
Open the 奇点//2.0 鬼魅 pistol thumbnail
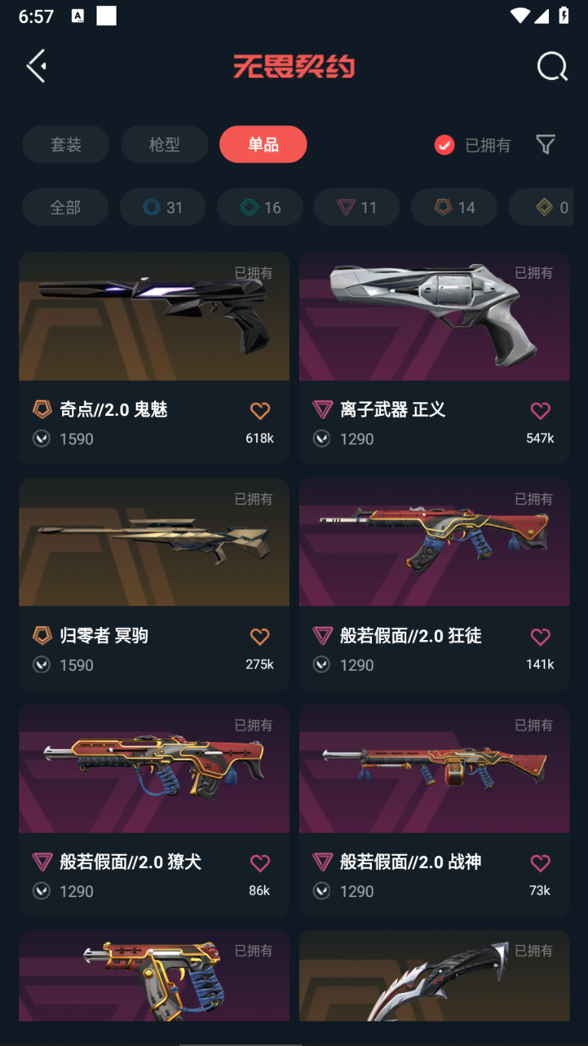coord(154,316)
